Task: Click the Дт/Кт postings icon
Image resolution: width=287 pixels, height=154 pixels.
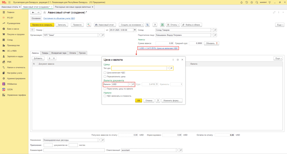Action: [89, 25]
